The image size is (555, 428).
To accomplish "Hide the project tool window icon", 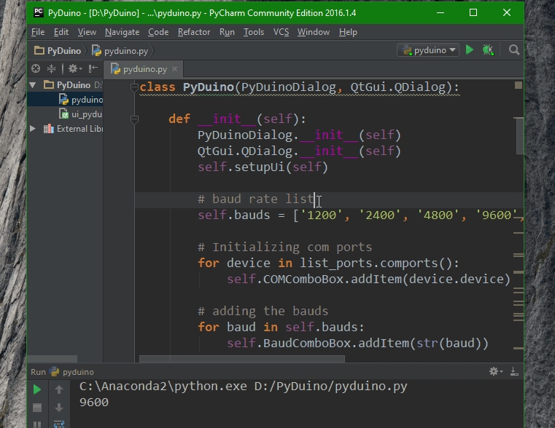I will [x=93, y=68].
